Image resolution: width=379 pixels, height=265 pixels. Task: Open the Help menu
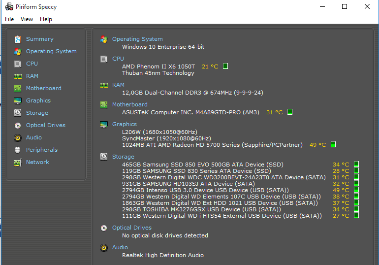(46, 19)
